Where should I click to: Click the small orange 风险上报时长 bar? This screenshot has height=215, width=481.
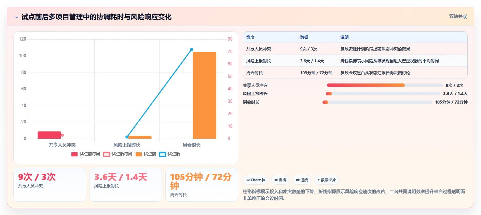coord(140,137)
